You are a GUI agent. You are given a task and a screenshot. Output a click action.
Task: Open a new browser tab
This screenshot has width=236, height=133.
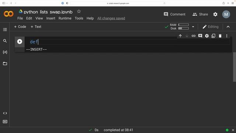(x=228, y=3)
